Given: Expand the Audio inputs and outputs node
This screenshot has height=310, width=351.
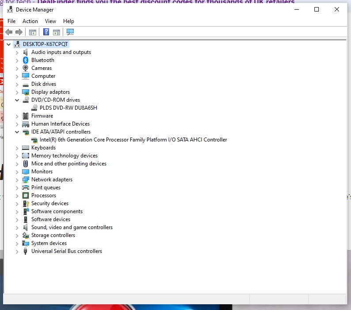Looking at the screenshot, I should [x=17, y=53].
